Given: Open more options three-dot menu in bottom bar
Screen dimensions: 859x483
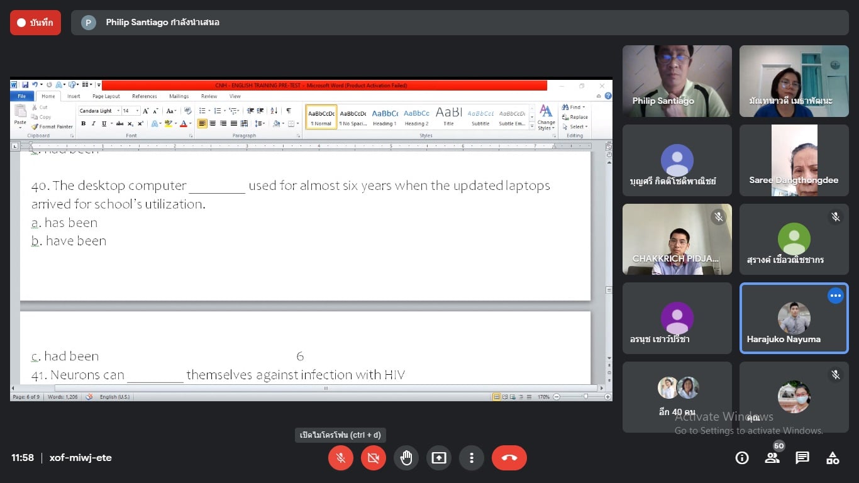Looking at the screenshot, I should point(472,458).
